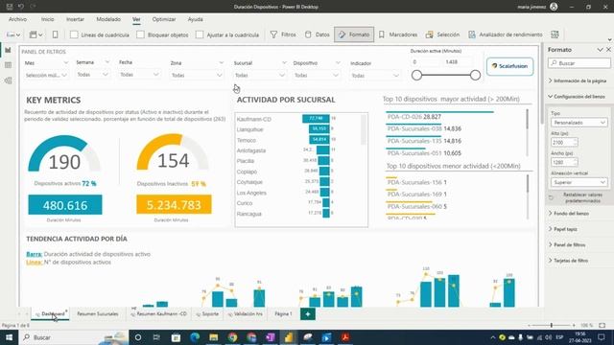This screenshot has height=345, width=614.
Task: Open Google Chrome from the taskbar
Action: tap(232, 337)
